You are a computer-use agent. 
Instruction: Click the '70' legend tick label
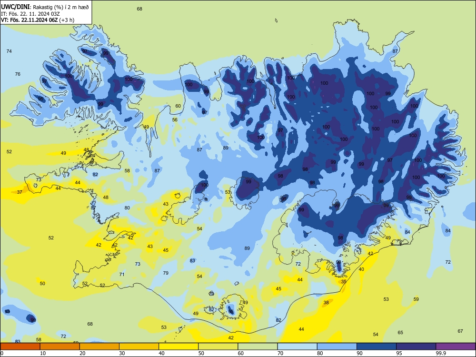280,353
